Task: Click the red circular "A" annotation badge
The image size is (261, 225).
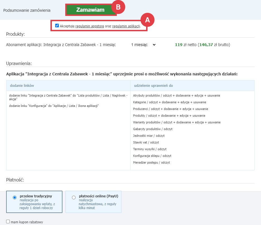Action: pos(148,20)
